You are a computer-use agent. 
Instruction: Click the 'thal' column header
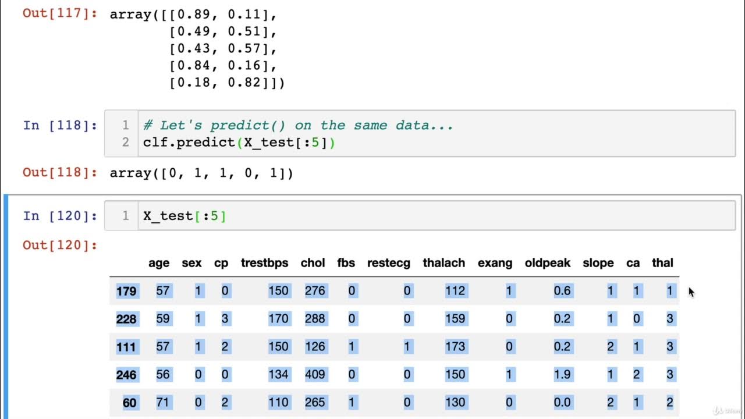point(662,263)
